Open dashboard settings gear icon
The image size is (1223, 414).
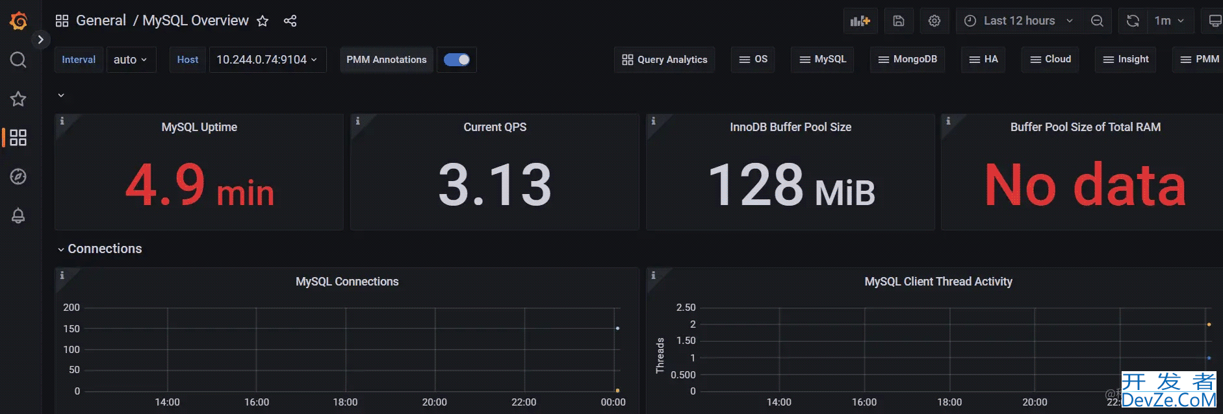pyautogui.click(x=934, y=21)
